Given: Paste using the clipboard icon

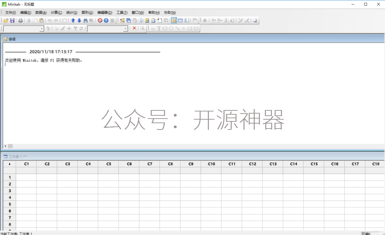Looking at the screenshot, I should 41,21.
